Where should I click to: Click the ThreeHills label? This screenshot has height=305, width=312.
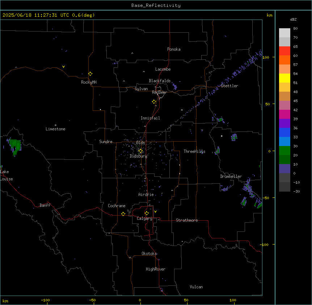[x=194, y=151]
